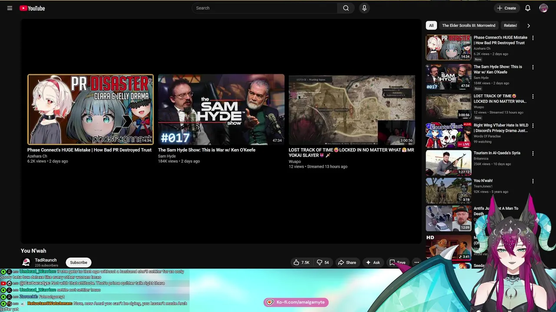
Task: Open sidebar thumbnail Tourism In Al-Qaeda's Syria
Action: 448,162
